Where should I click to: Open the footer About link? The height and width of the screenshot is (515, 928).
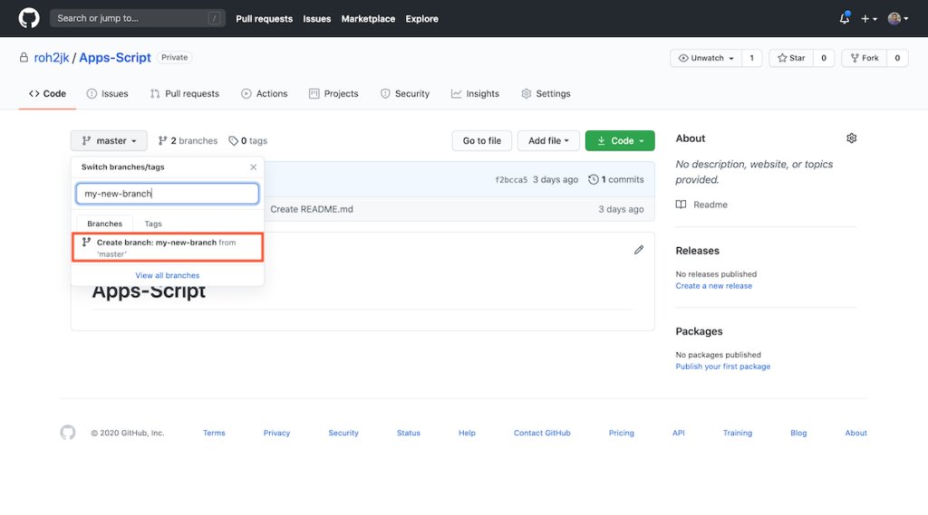[x=855, y=433]
